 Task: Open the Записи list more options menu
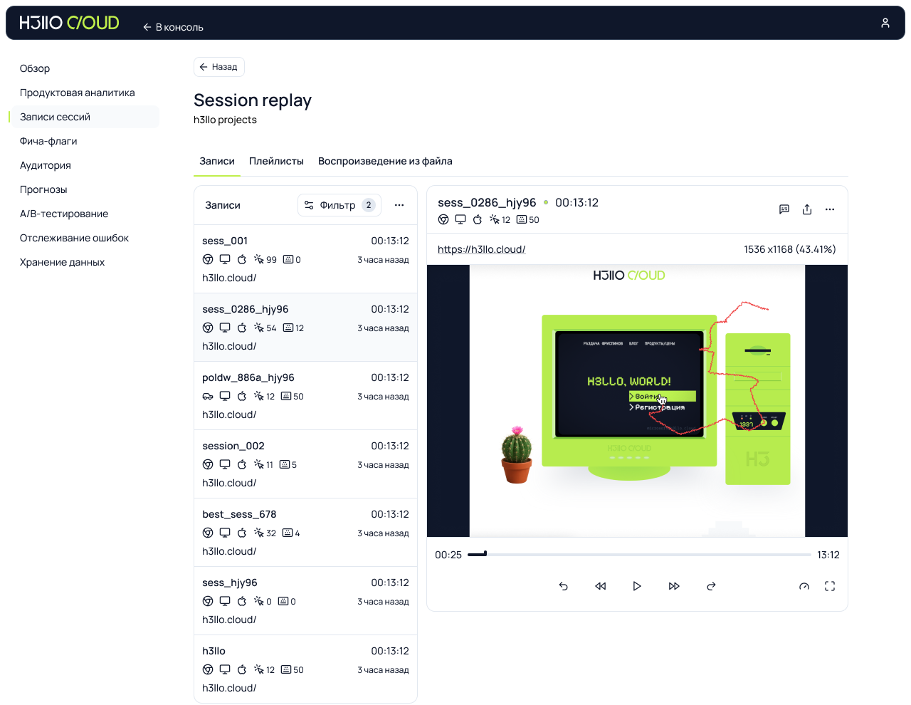[x=399, y=205]
